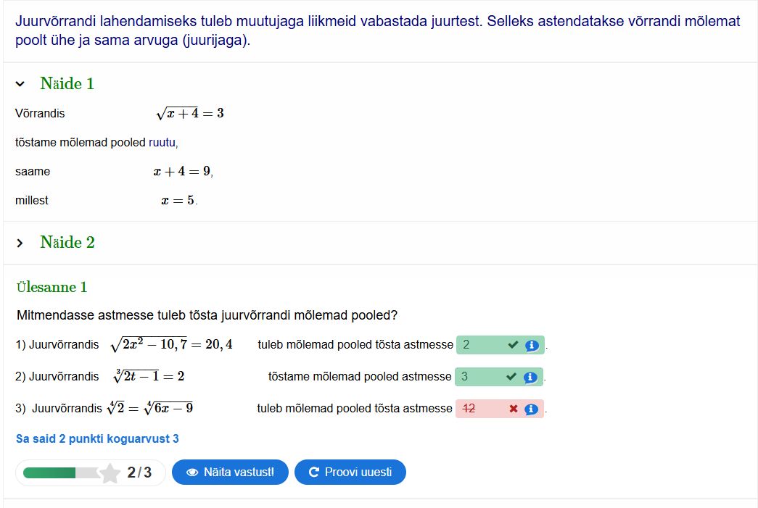
Task: Click the green checkmark beside answer 3
Action: point(511,378)
